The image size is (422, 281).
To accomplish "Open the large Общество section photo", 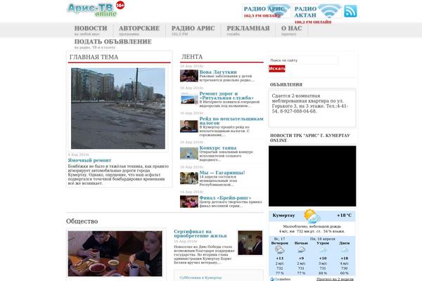I will click(115, 254).
